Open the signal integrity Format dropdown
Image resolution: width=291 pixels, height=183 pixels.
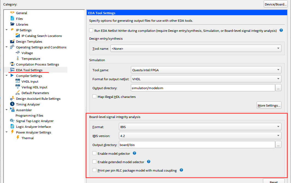tap(200, 127)
